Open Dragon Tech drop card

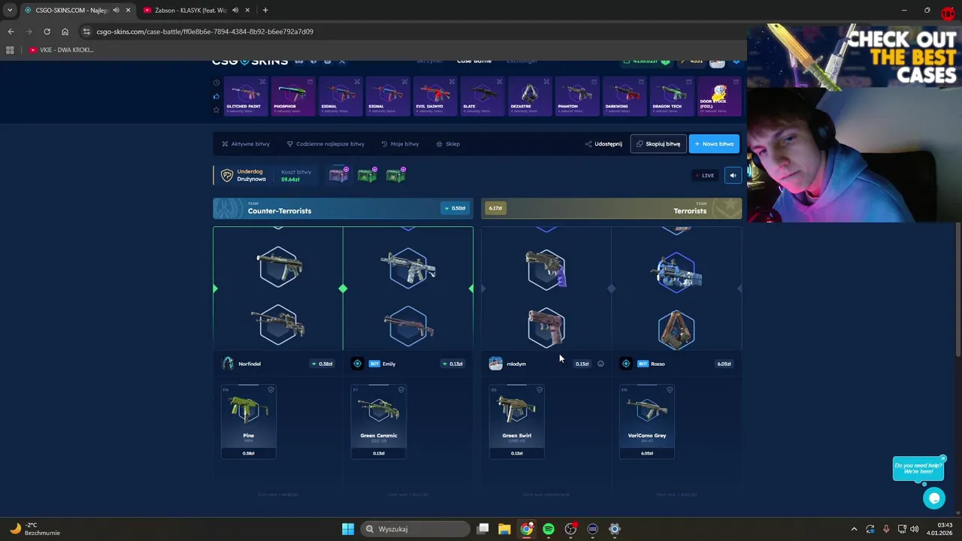(671, 96)
